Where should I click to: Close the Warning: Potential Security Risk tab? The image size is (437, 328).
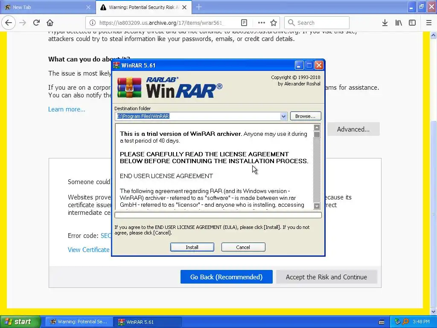184,7
